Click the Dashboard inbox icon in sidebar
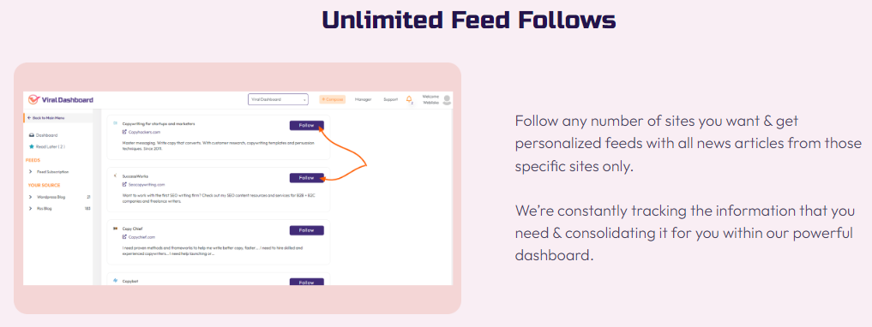872x327 pixels. pos(31,135)
